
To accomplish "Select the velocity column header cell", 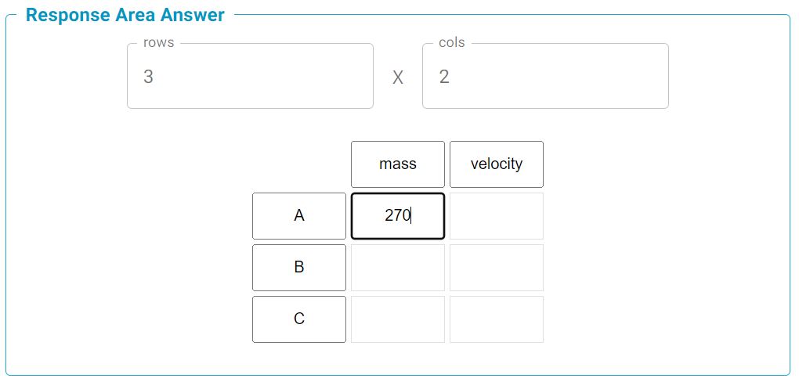I will (x=496, y=164).
